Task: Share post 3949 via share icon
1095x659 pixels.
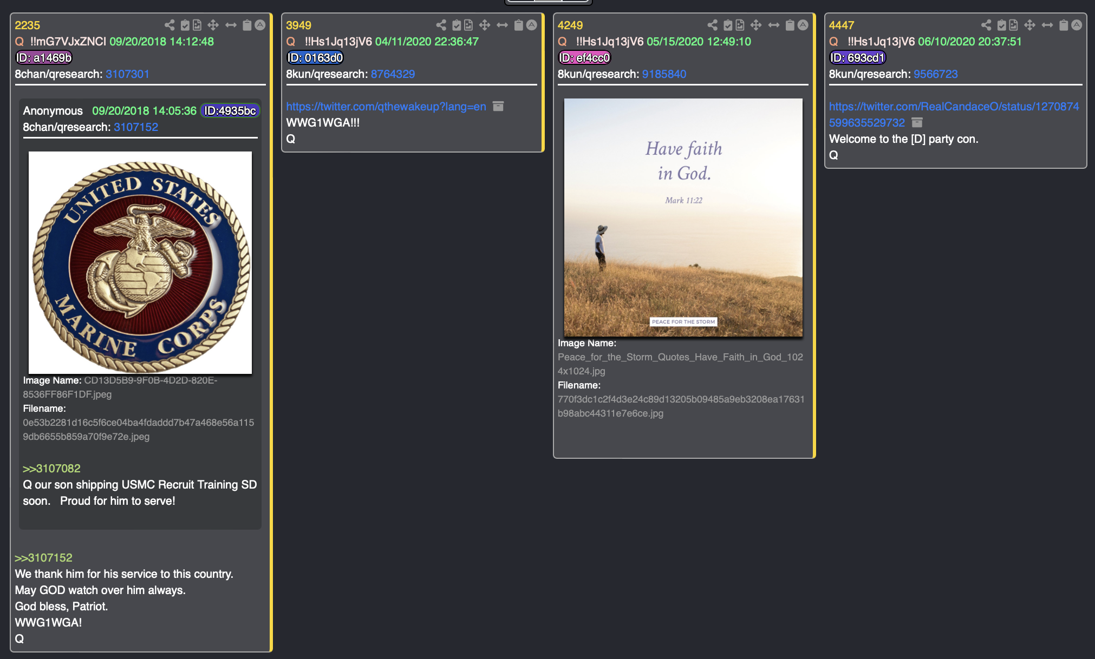Action: pyautogui.click(x=441, y=25)
